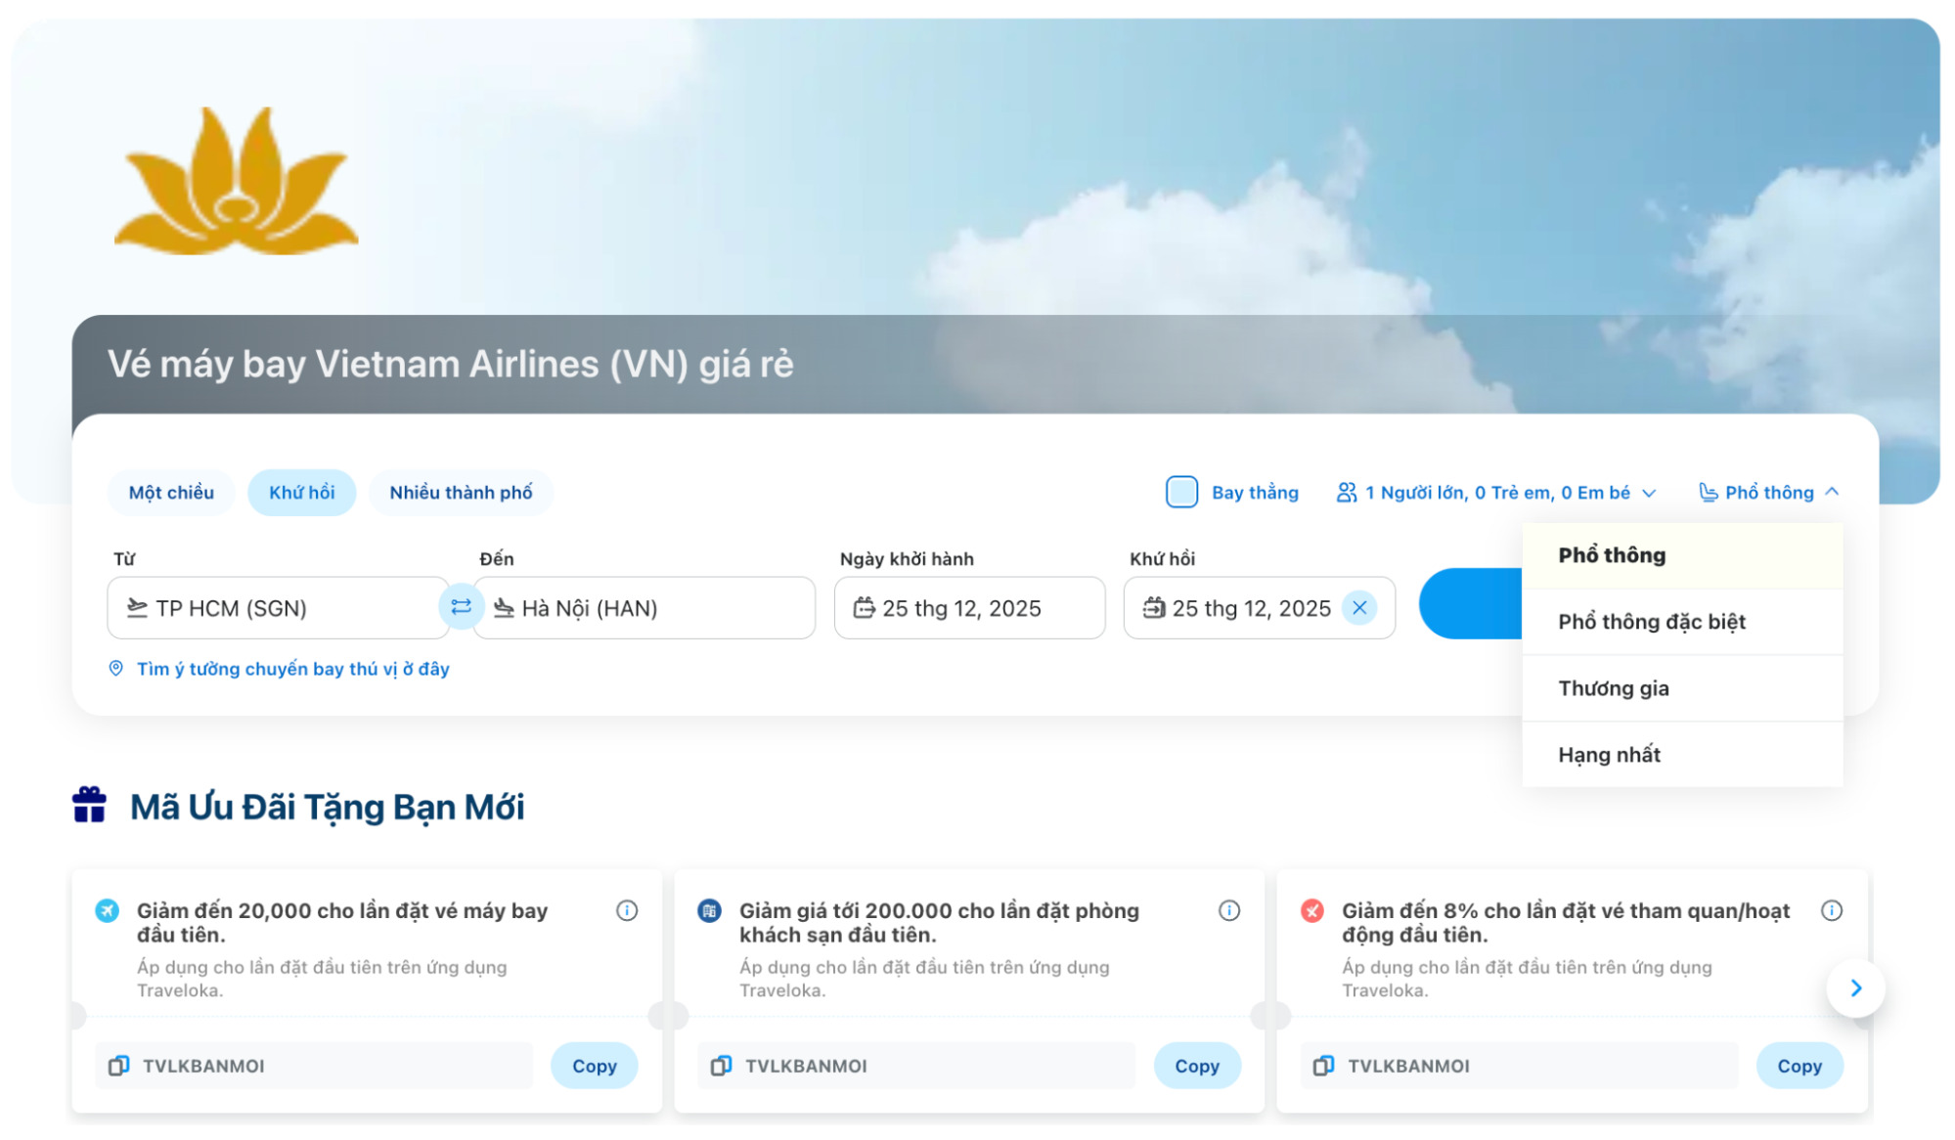The width and height of the screenshot is (1955, 1140).
Task: Copy the hotel discount coupon code
Action: [1196, 1065]
